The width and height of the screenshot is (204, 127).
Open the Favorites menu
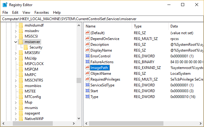41,13
